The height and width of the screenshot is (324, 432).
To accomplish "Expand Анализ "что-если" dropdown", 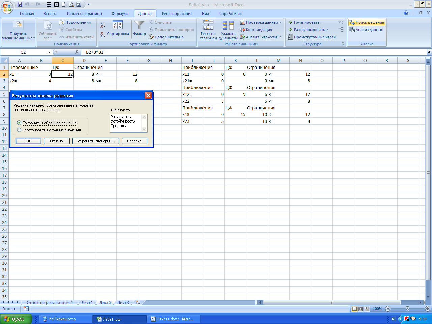I will pyautogui.click(x=280, y=37).
